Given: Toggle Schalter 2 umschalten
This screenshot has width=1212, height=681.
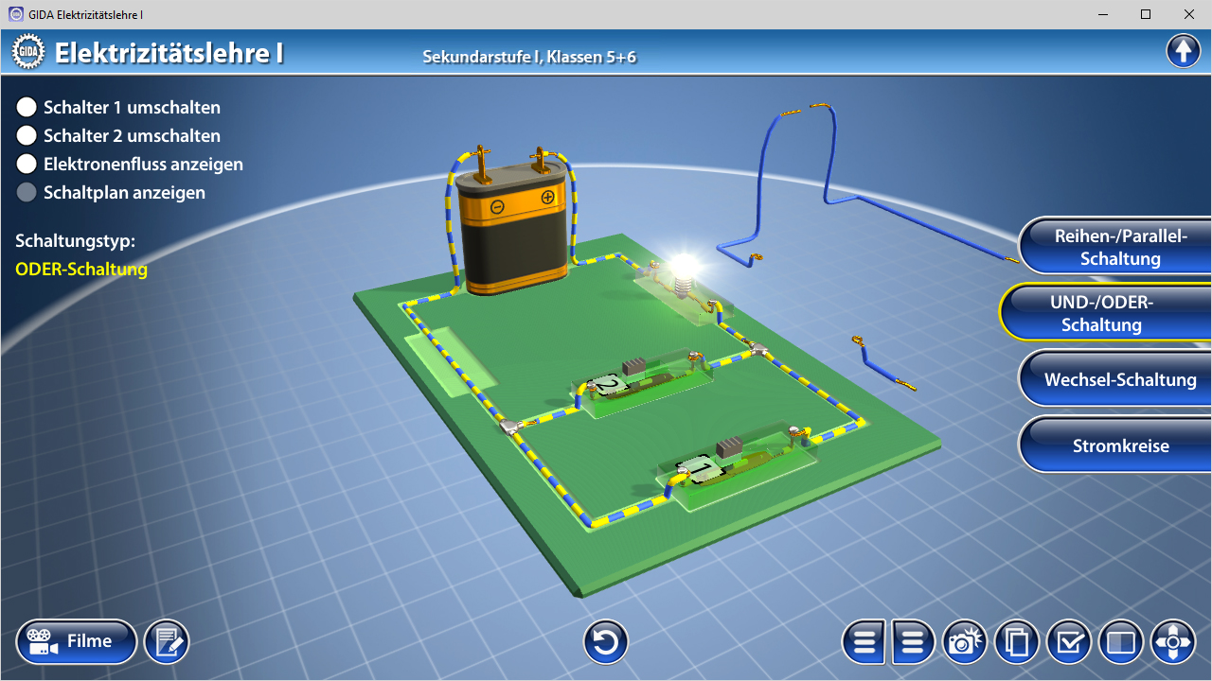Looking at the screenshot, I should [27, 136].
